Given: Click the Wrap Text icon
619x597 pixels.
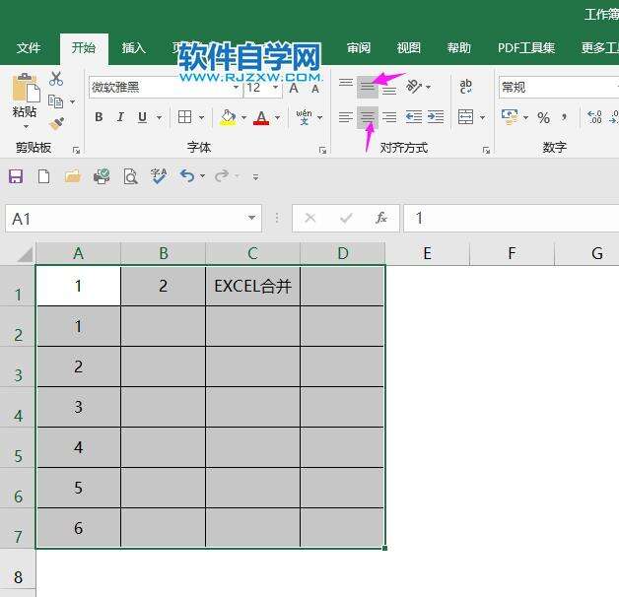Looking at the screenshot, I should (466, 87).
